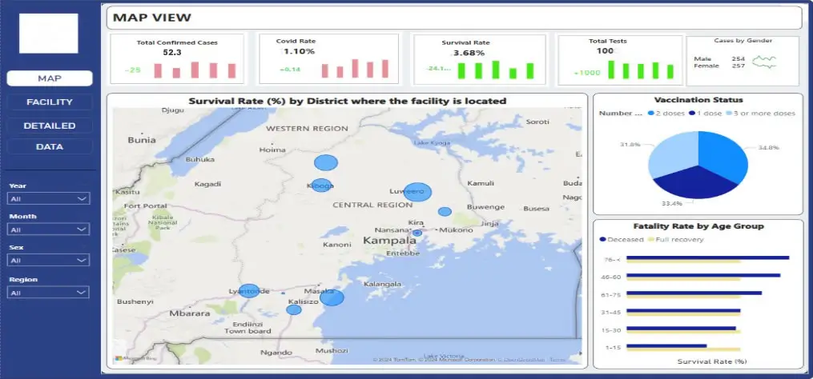Open the Month filter dropdown
Viewport: 813px width, 379px height.
(x=48, y=229)
